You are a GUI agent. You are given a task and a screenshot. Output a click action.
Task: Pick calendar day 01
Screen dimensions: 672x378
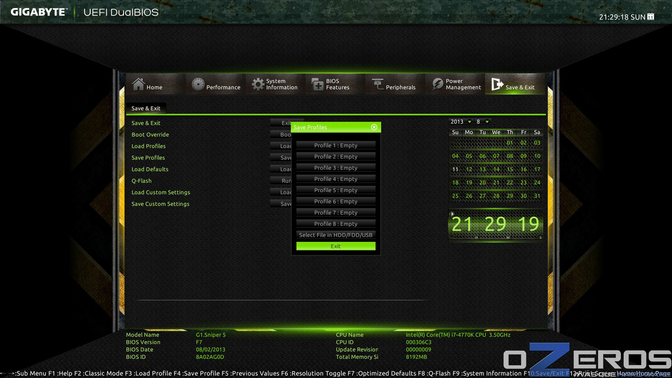tap(510, 143)
